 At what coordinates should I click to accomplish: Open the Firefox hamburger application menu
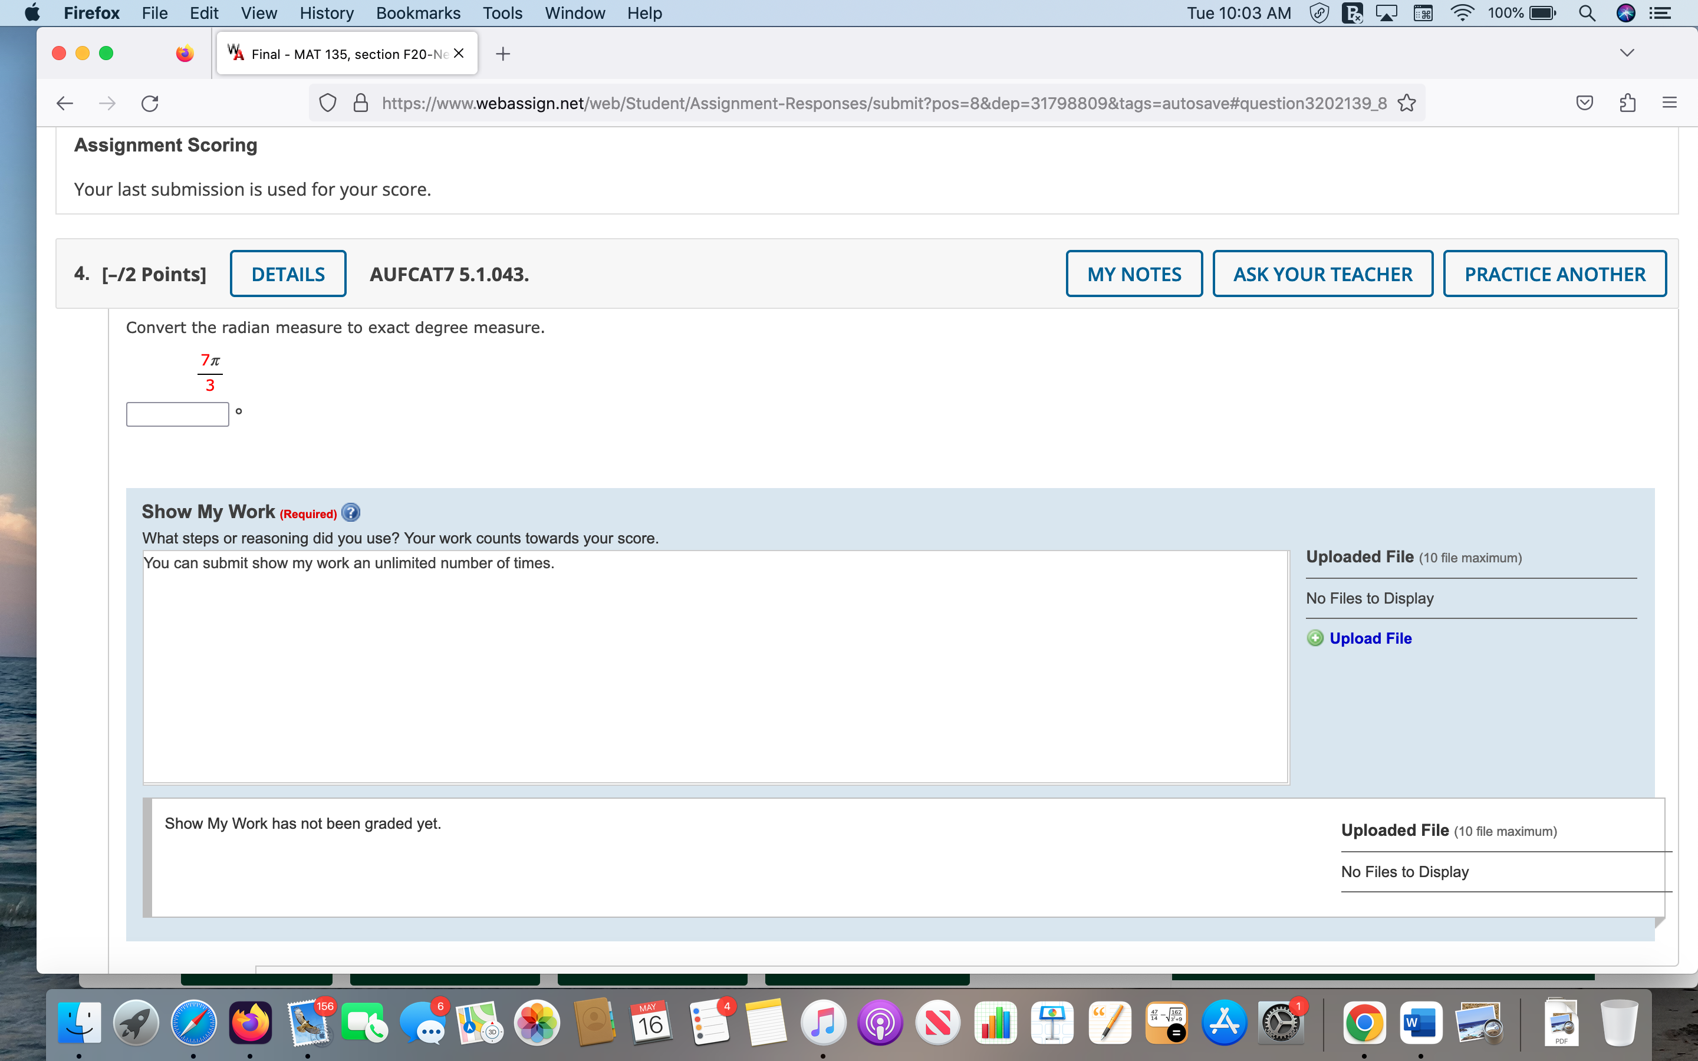click(x=1669, y=103)
